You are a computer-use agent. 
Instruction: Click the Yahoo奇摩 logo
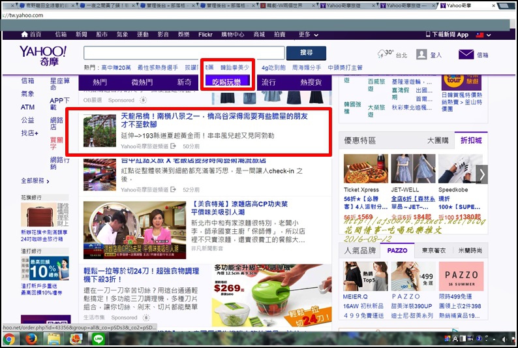[43, 55]
